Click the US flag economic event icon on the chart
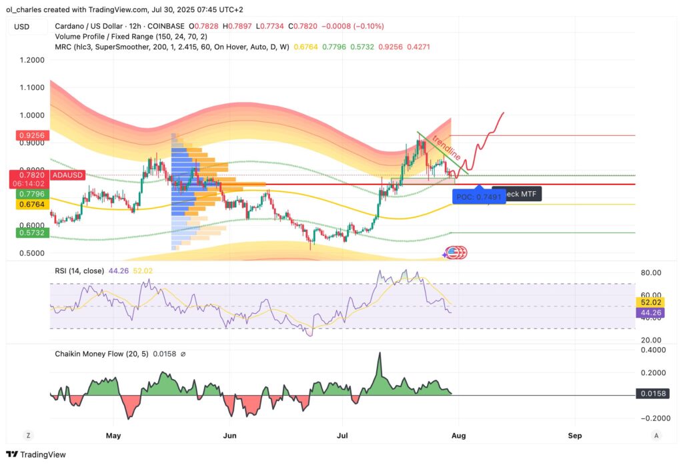This screenshot has height=465, width=683. click(455, 252)
